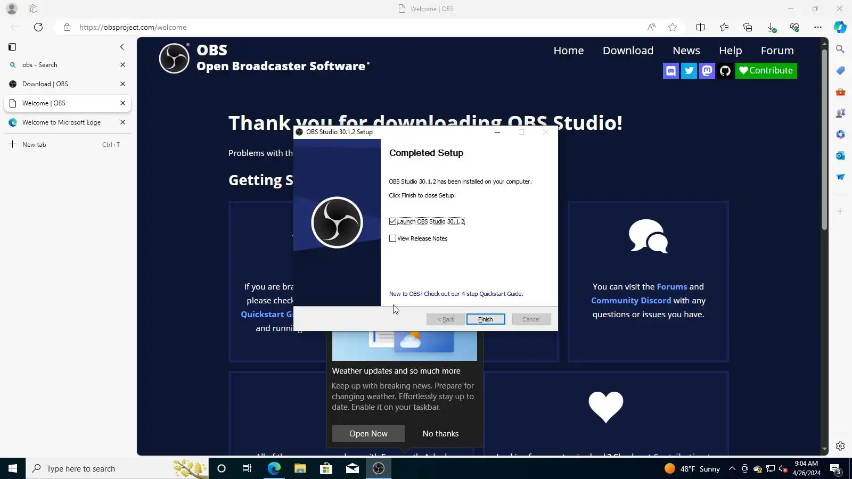Open the Favorites list icon
Screen dimensions: 852x479
click(x=724, y=27)
